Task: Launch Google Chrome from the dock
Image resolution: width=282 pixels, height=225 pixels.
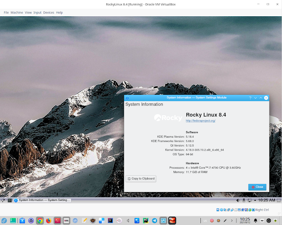Action: [x=40, y=220]
